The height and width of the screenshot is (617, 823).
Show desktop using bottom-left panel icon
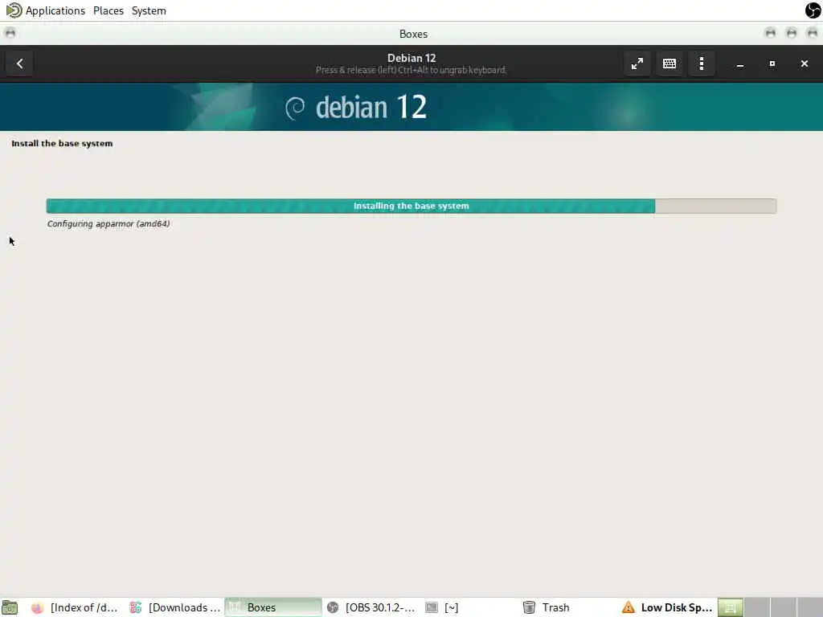tap(10, 607)
